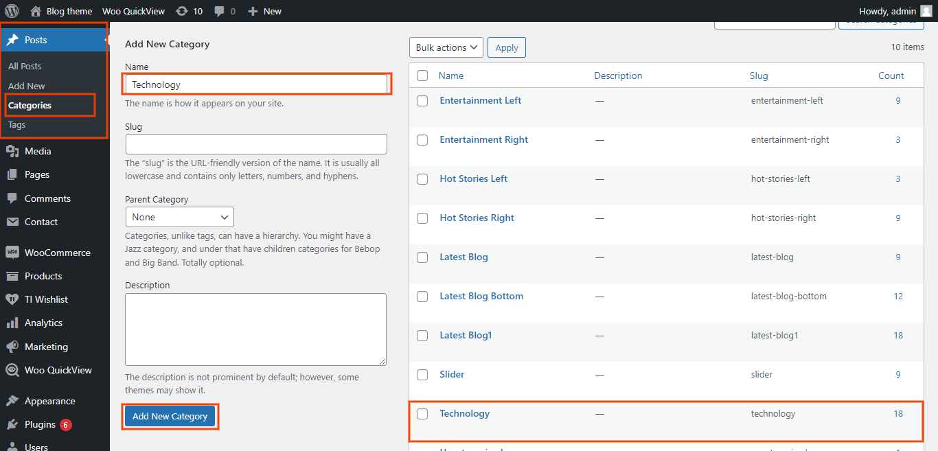Open the Parent Category dropdown
Viewport: 938px width, 451px height.
pos(180,217)
